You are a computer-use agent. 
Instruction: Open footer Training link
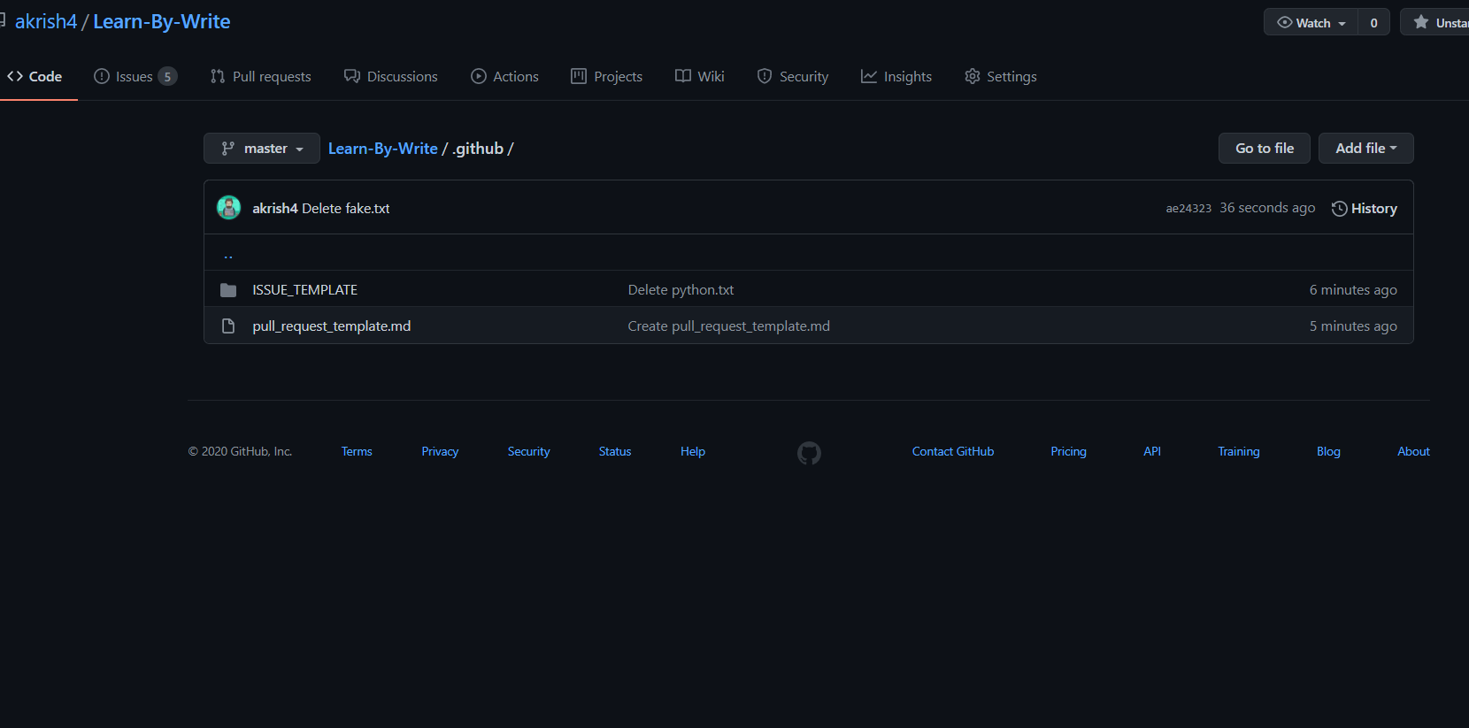click(1239, 451)
